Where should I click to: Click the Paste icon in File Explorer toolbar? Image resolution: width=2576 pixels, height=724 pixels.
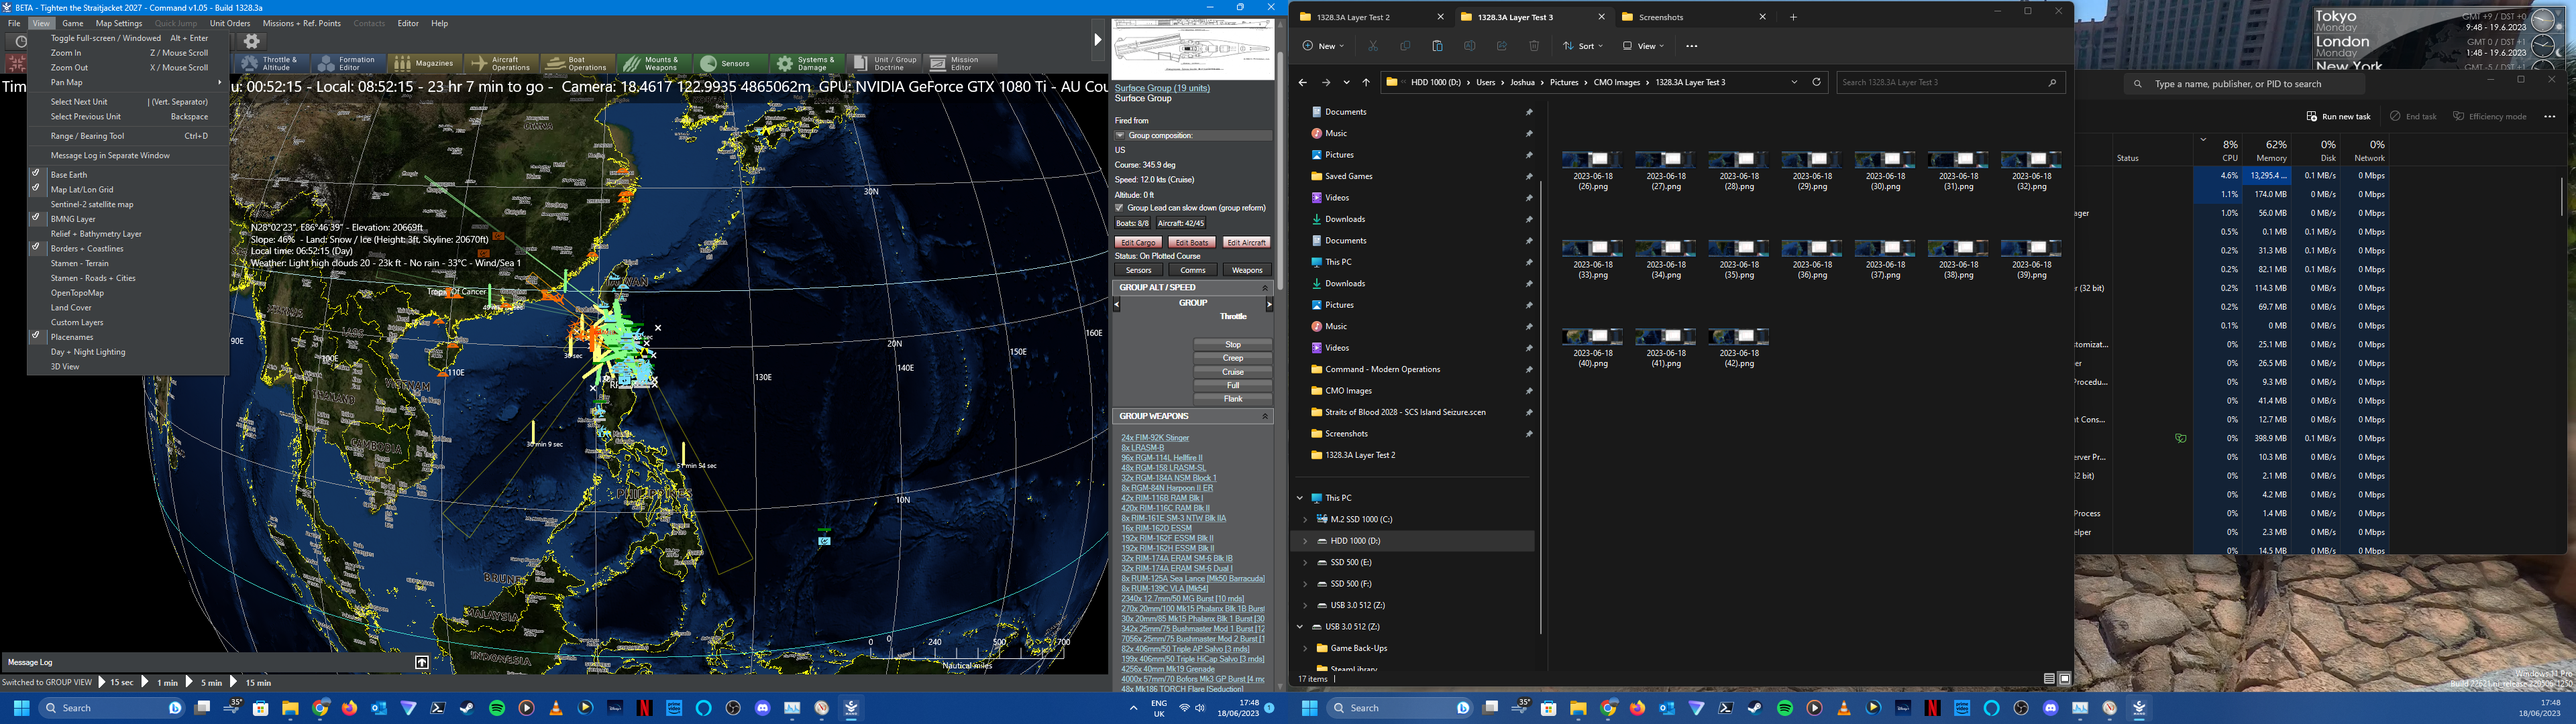[1437, 46]
